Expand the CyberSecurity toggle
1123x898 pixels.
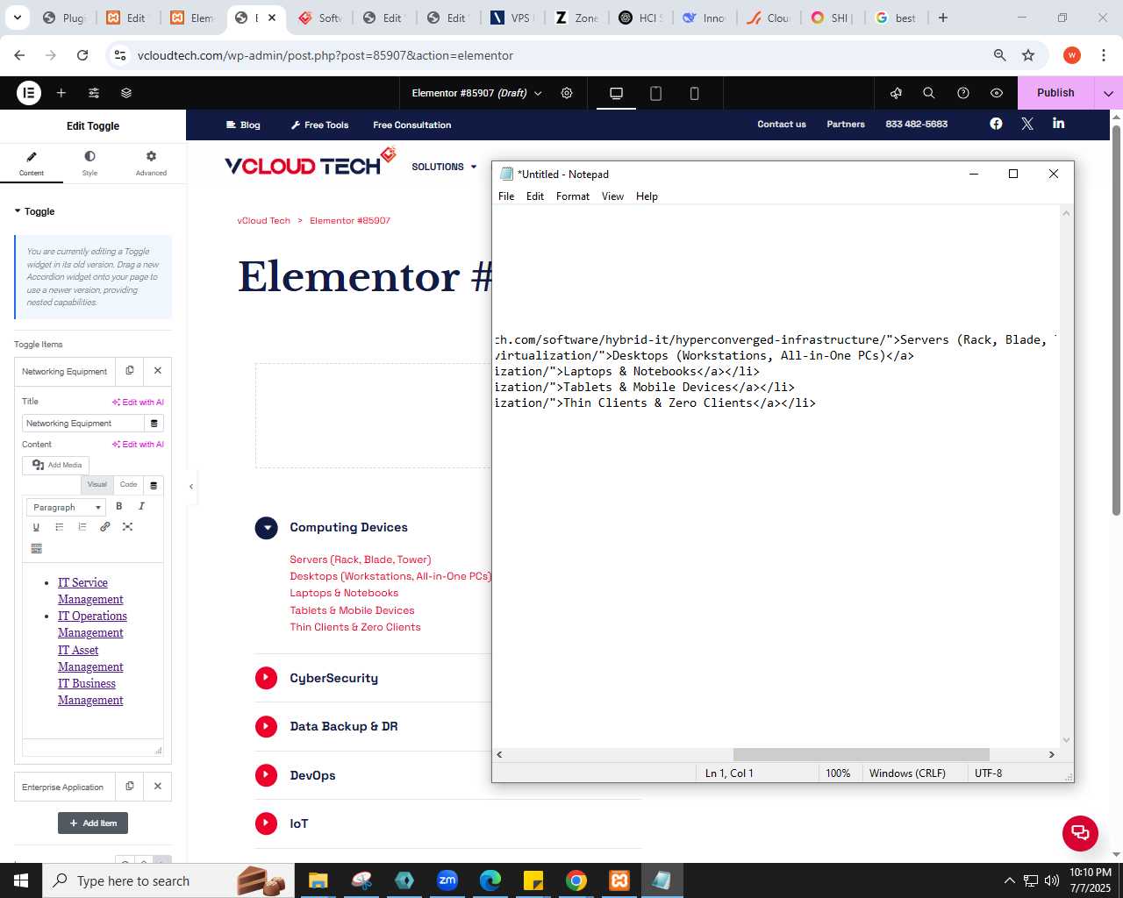(266, 678)
